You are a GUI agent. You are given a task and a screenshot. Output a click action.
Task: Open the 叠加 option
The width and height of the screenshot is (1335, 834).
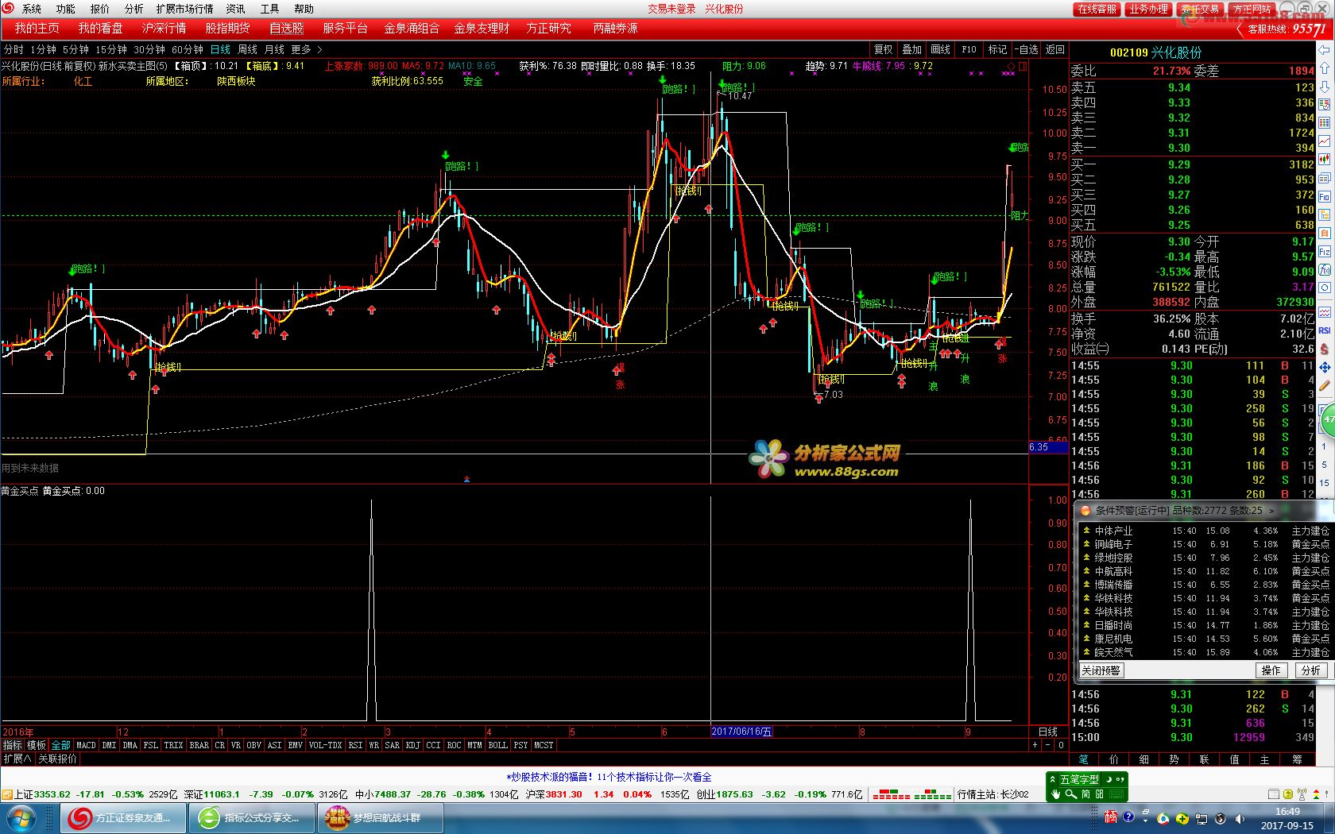coord(911,49)
